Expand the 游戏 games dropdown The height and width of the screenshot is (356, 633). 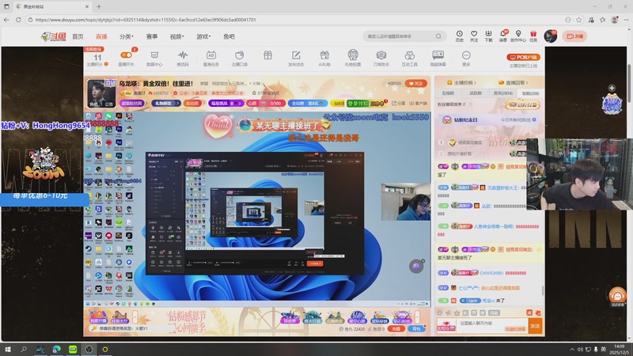click(203, 36)
